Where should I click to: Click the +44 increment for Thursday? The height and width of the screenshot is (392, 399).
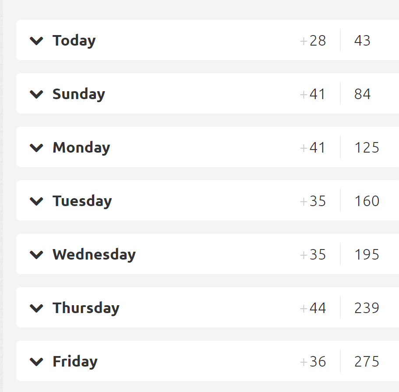click(x=313, y=308)
